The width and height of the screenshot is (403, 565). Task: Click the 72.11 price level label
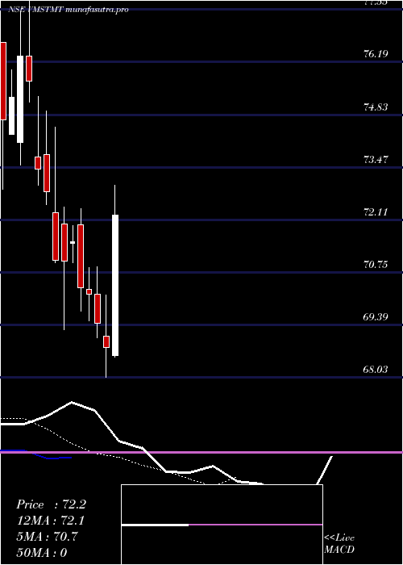tap(376, 211)
